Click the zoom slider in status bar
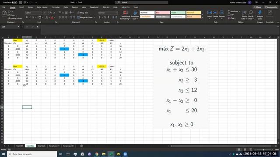The image size is (280, 157). (264, 150)
